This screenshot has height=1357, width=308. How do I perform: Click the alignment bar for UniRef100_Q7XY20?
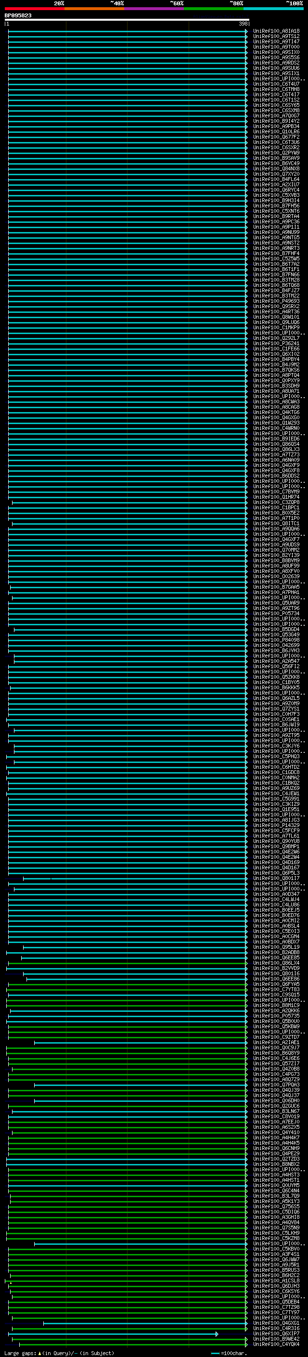pos(128,174)
